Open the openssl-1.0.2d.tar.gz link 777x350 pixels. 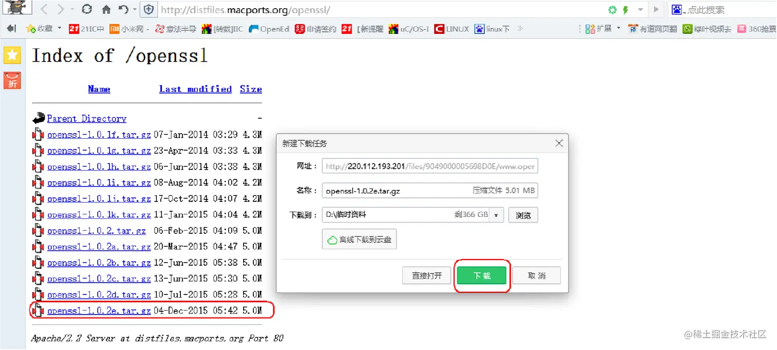click(x=99, y=294)
